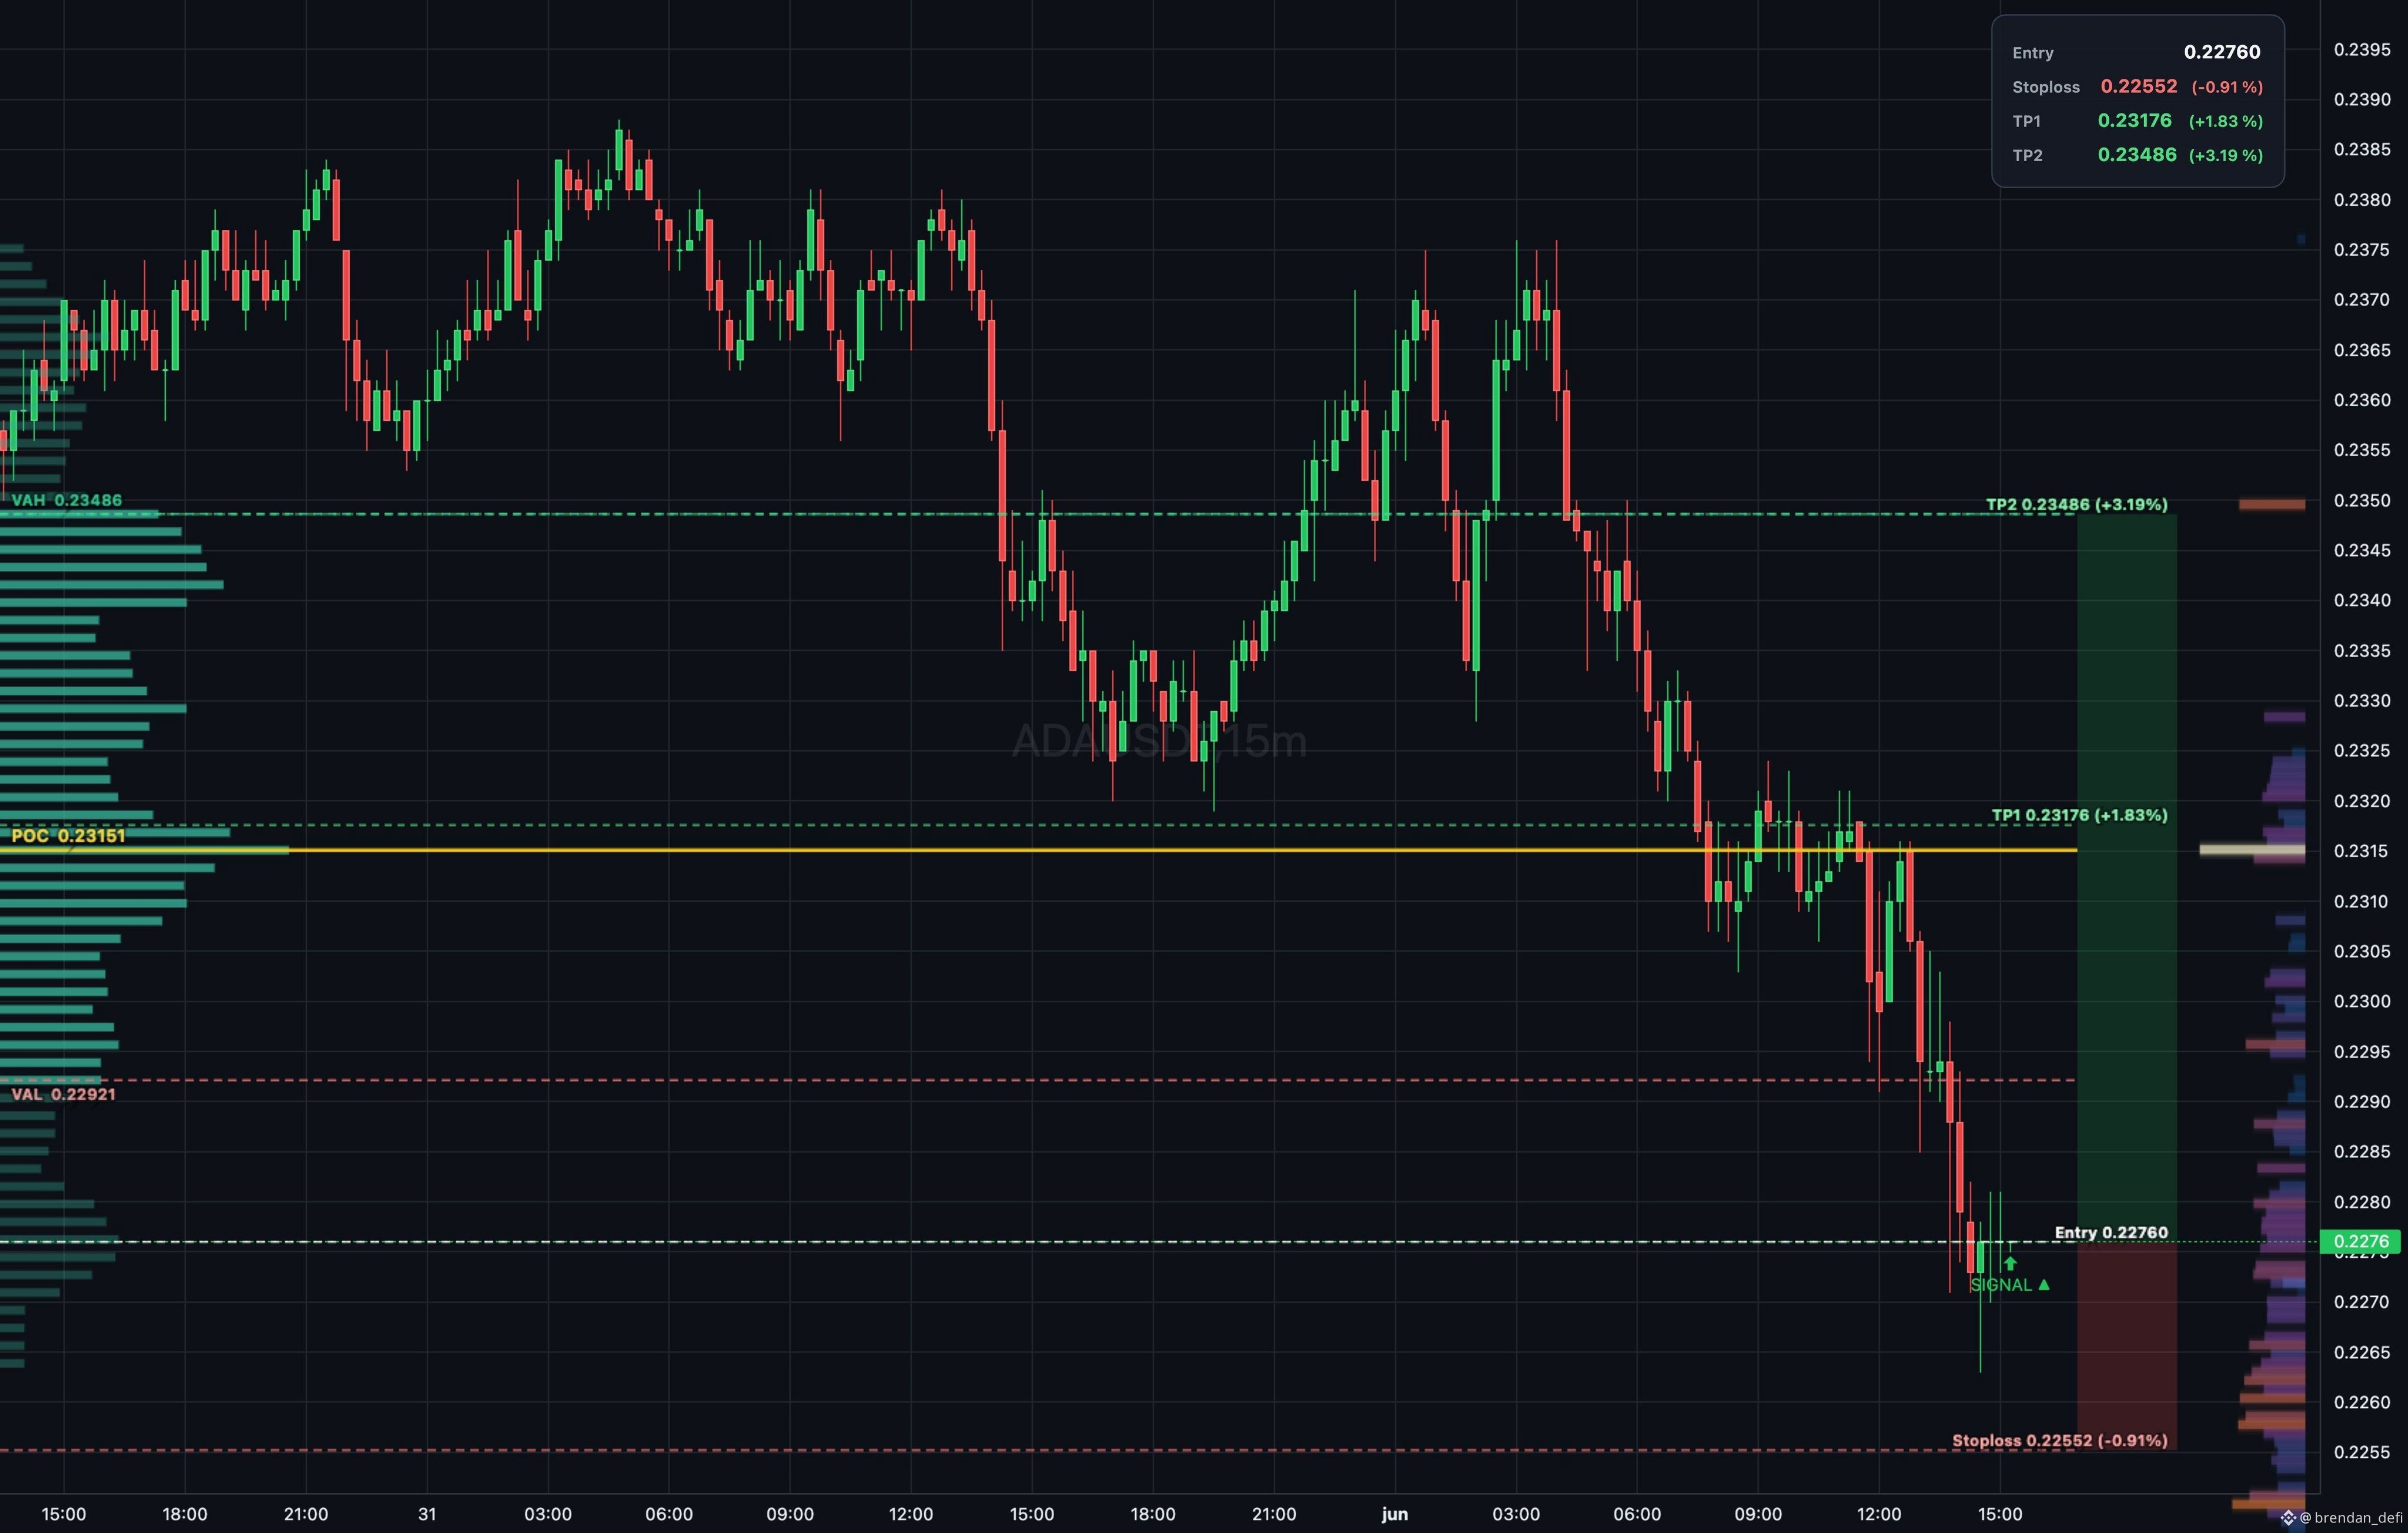Screen dimensions: 2408x1533
Task: Click 0.2265 on the price axis
Action: (x=2362, y=1352)
